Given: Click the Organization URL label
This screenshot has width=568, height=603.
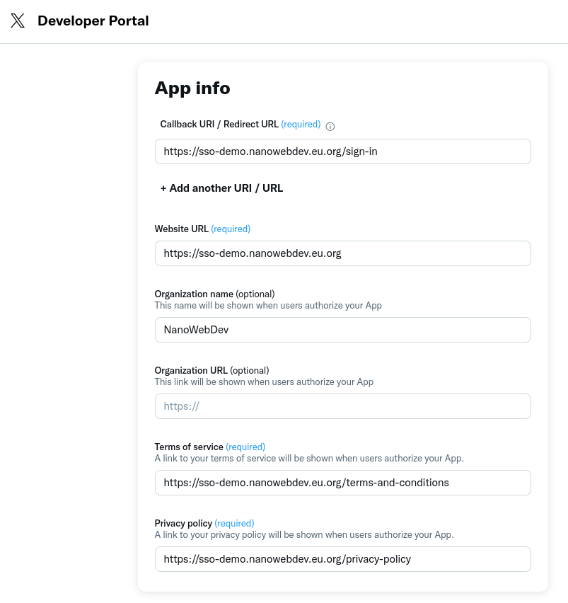Looking at the screenshot, I should pyautogui.click(x=191, y=370).
